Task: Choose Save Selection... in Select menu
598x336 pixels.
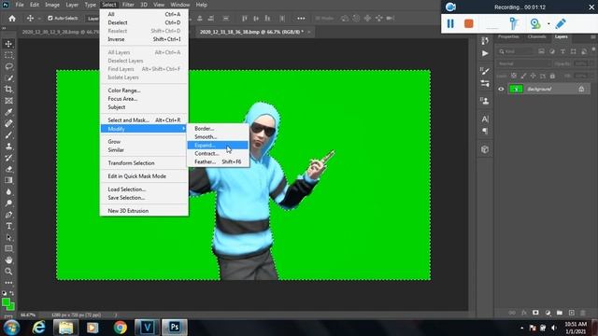Action: pyautogui.click(x=144, y=198)
